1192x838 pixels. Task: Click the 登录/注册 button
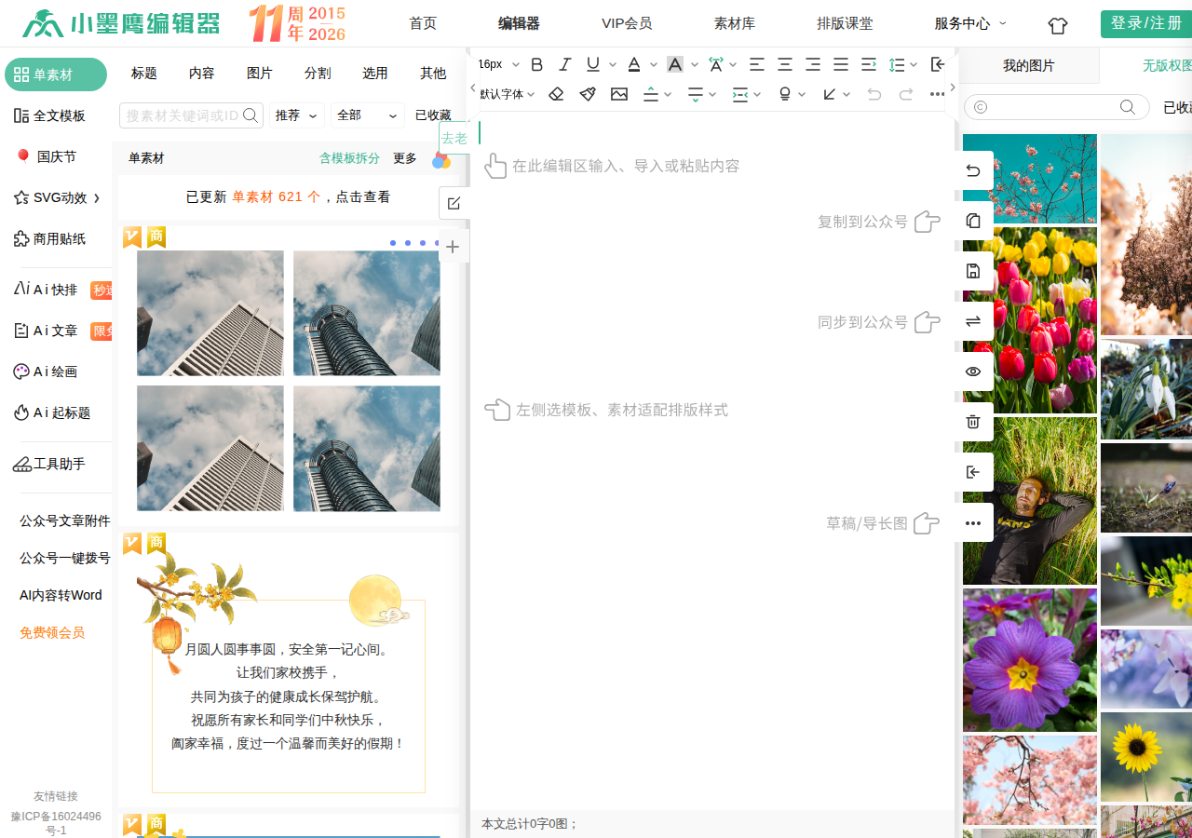(x=1145, y=23)
